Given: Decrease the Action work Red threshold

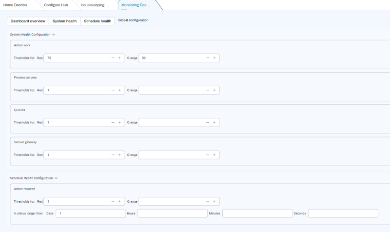Looking at the screenshot, I should tap(113, 58).
